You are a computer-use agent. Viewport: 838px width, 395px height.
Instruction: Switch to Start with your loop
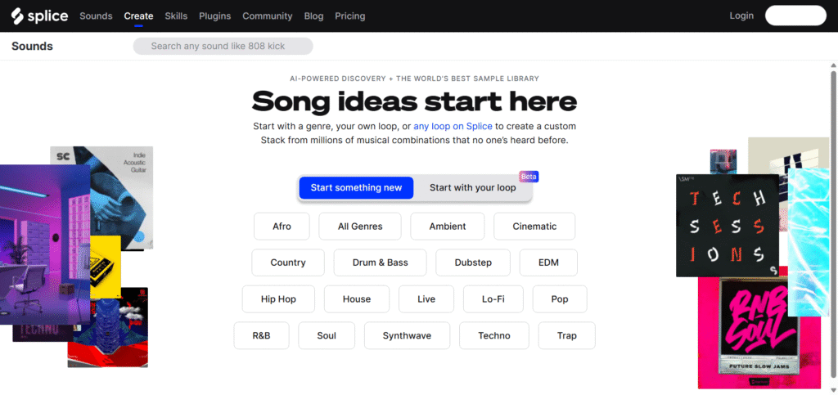click(x=472, y=188)
